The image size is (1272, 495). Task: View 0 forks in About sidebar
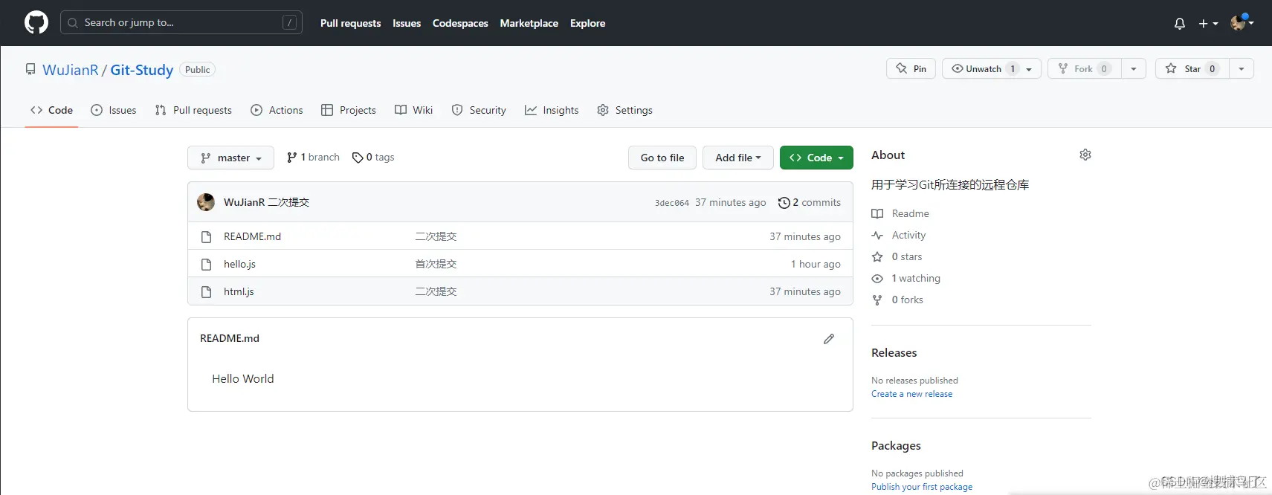pos(897,300)
